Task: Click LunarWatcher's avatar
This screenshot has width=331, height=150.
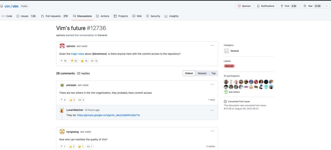Action: [x=62, y=110]
